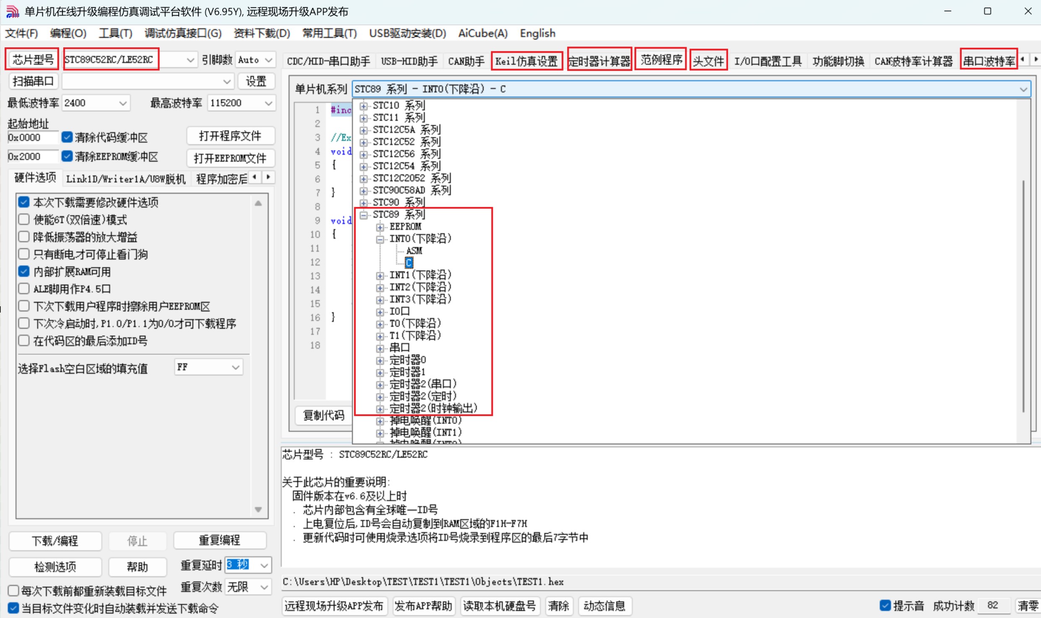Viewport: 1041px width, 618px height.
Task: Enable 只有断电才可停止看门狗 checkbox
Action: [24, 254]
